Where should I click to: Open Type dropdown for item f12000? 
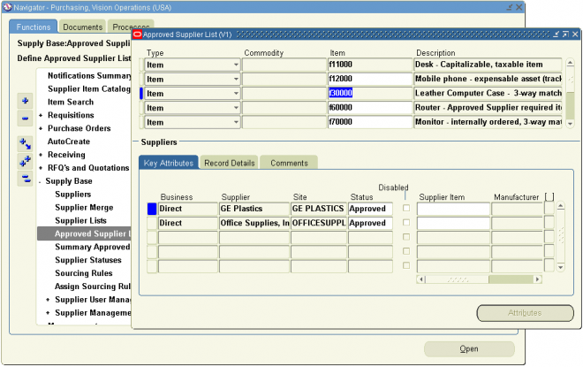click(x=236, y=79)
